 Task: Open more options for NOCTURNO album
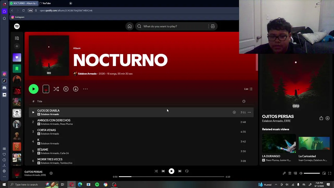click(85, 89)
